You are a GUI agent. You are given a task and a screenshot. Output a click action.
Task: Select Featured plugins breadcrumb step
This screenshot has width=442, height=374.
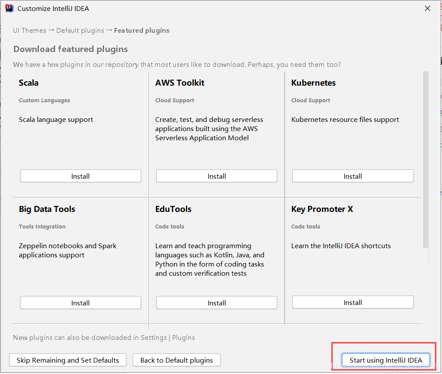[142, 31]
